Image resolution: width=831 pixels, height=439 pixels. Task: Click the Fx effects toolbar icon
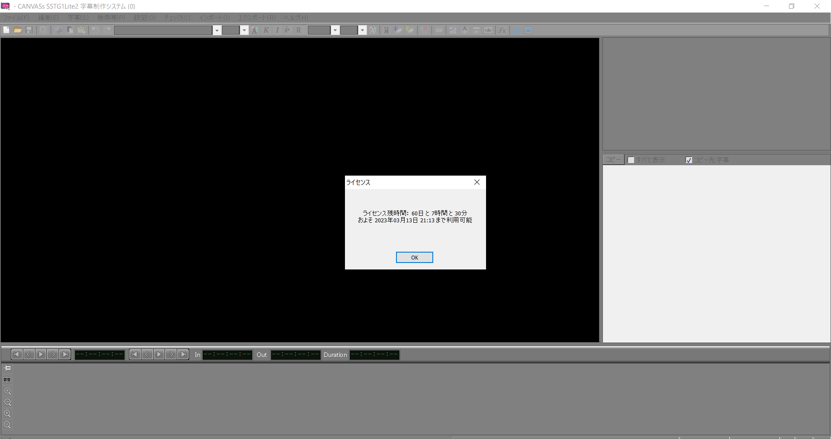click(502, 30)
